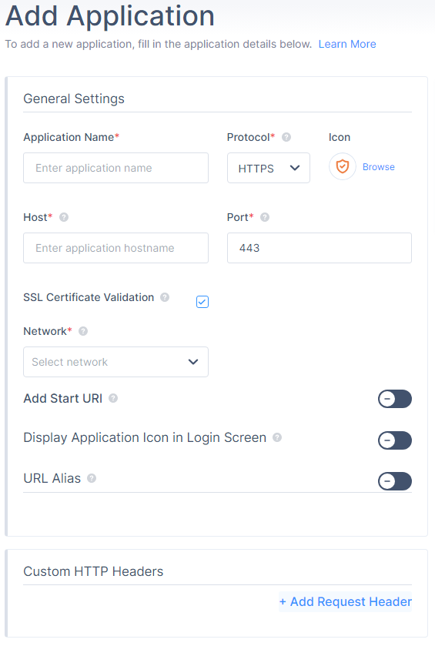Click Browse to choose an icon

coord(379,167)
